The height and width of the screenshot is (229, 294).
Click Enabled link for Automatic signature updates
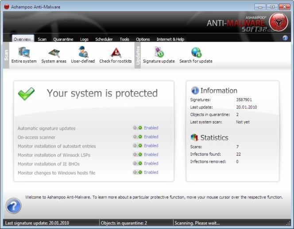[151, 128]
